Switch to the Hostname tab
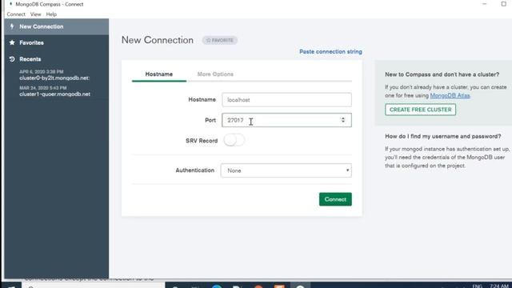Viewport: 512px width, 288px height. 159,74
